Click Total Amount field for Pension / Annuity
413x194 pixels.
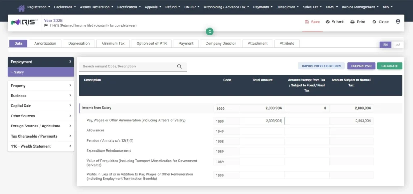pos(262,141)
